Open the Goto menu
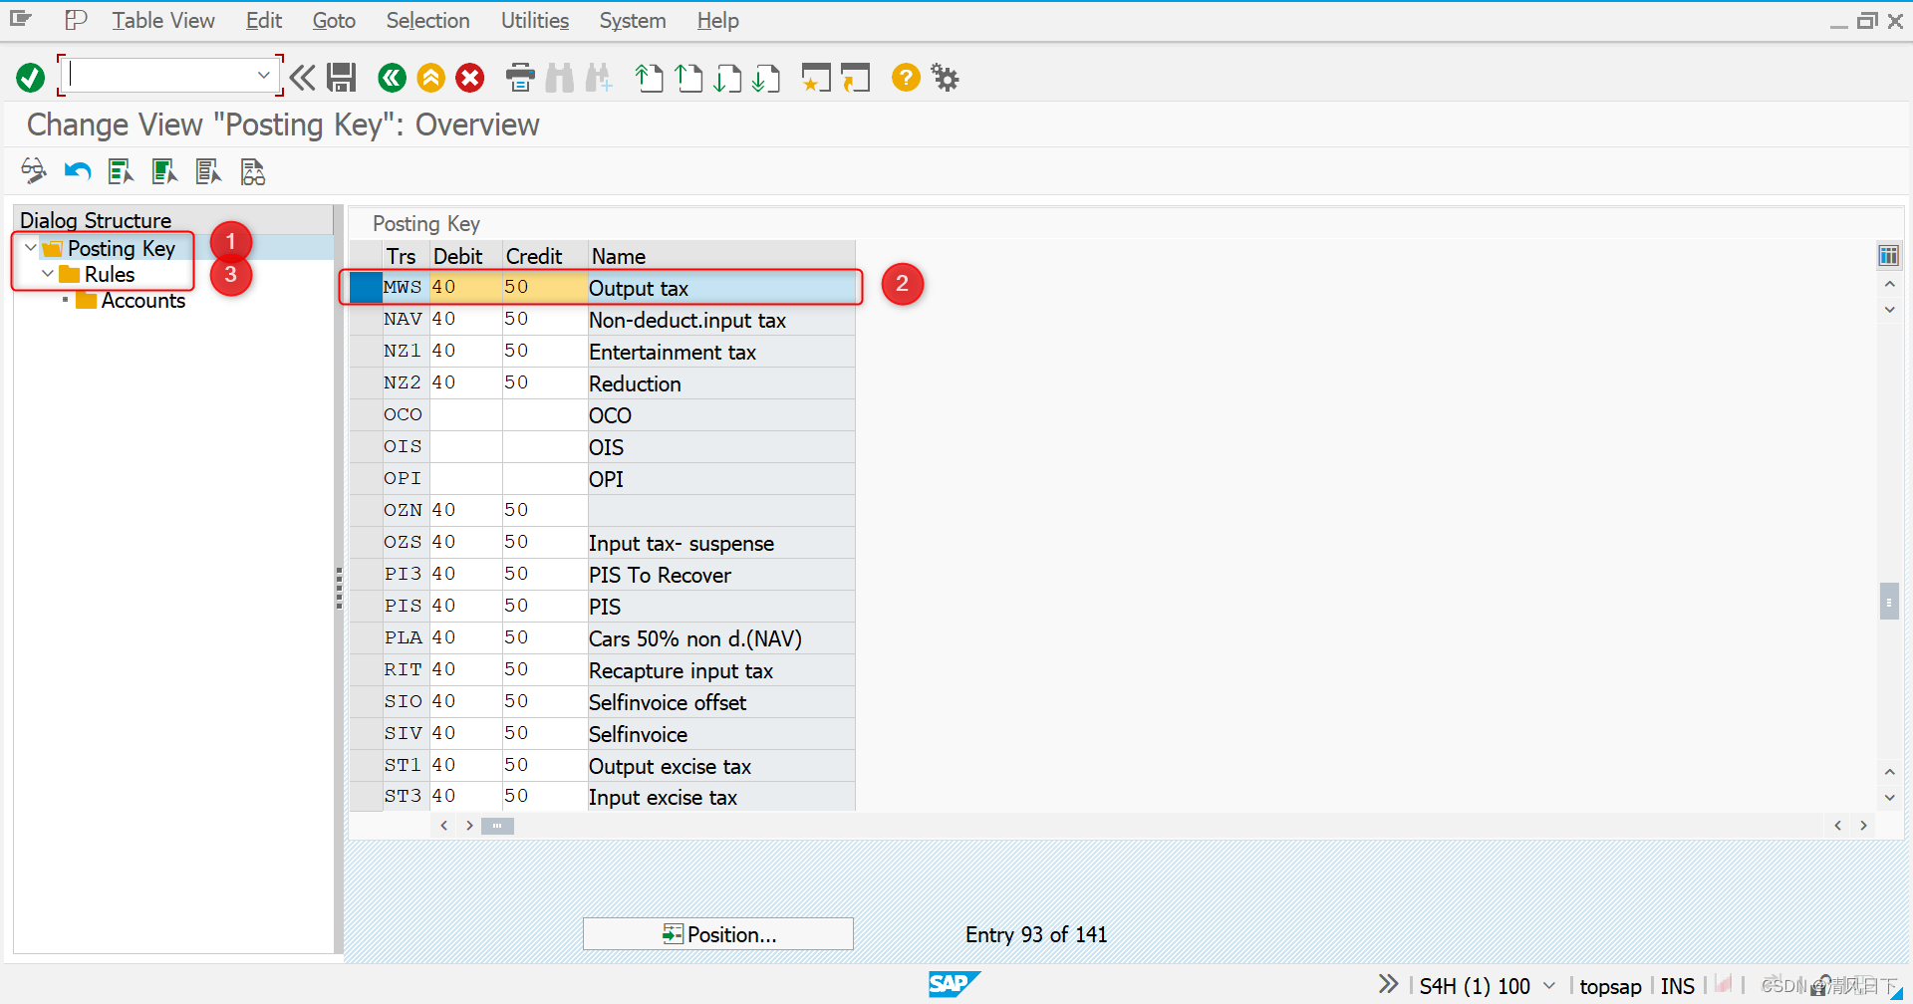The image size is (1913, 1004). point(334,20)
